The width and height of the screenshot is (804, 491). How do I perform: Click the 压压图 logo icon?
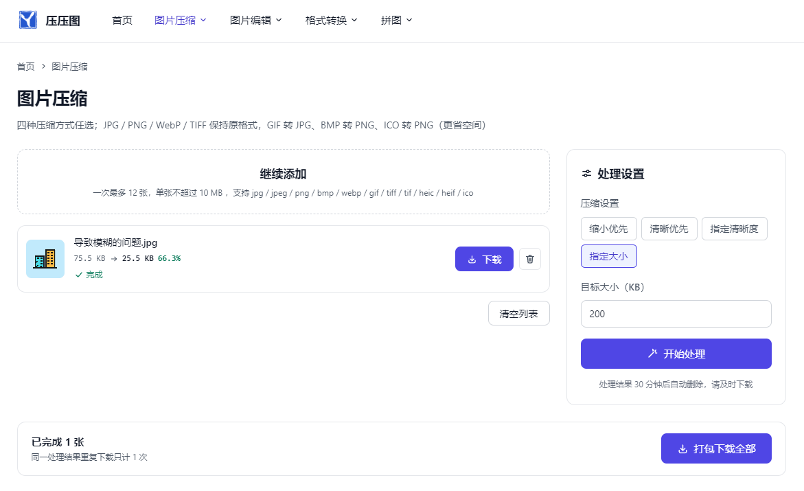click(27, 20)
